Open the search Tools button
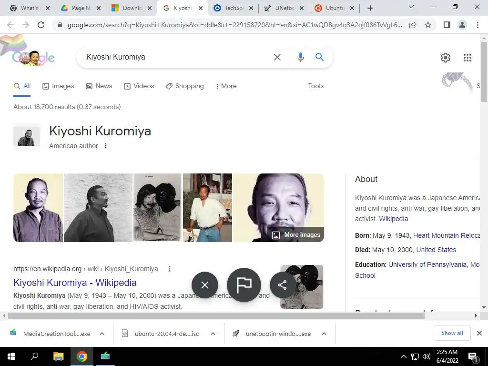Viewport: 488px width, 366px height. coord(315,86)
